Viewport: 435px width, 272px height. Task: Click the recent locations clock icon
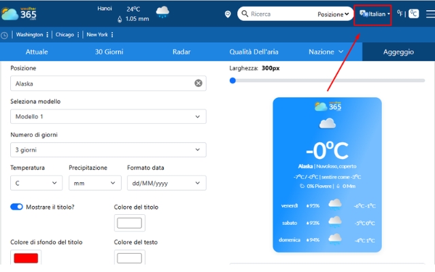click(5, 35)
